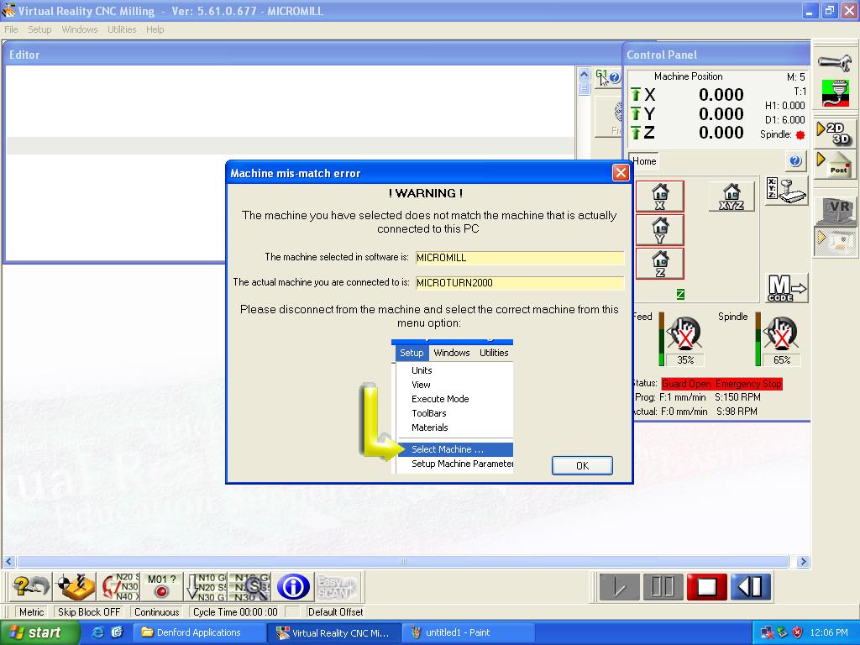Launch Internet Explorer from quick launch
This screenshot has height=645, width=860.
(98, 632)
